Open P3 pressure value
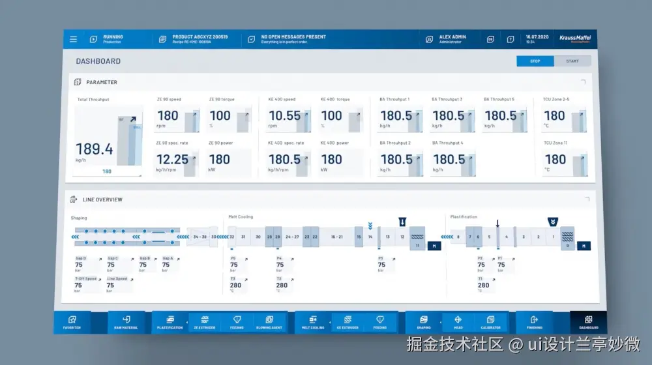652x365 pixels. 381,265
